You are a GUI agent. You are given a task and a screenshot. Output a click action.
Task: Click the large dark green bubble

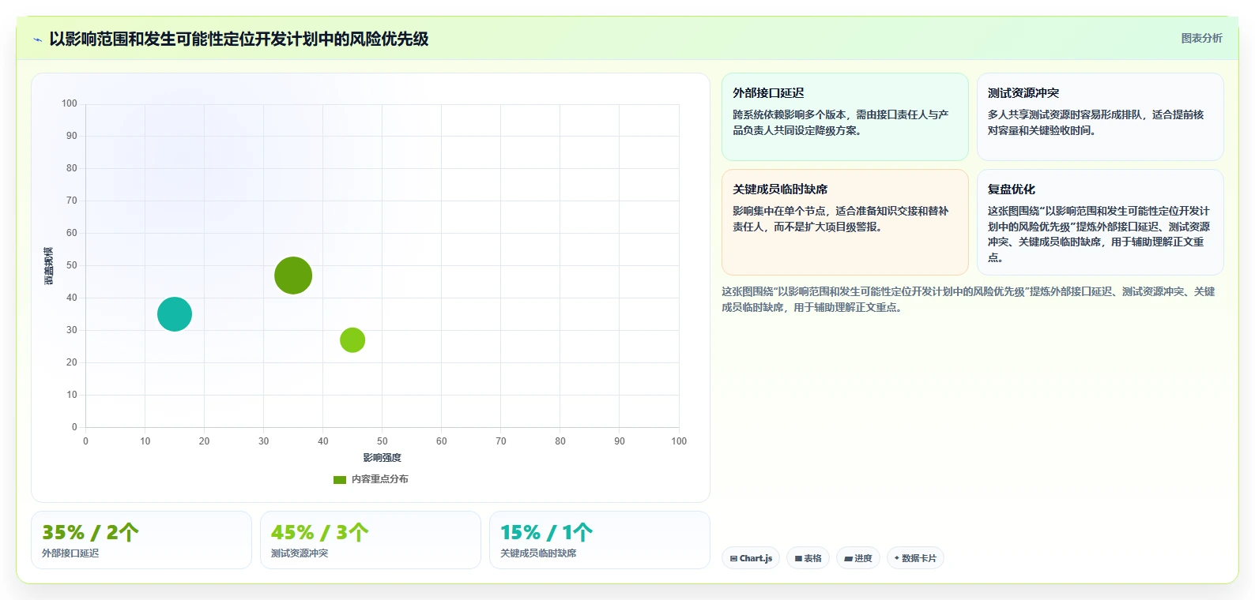293,276
